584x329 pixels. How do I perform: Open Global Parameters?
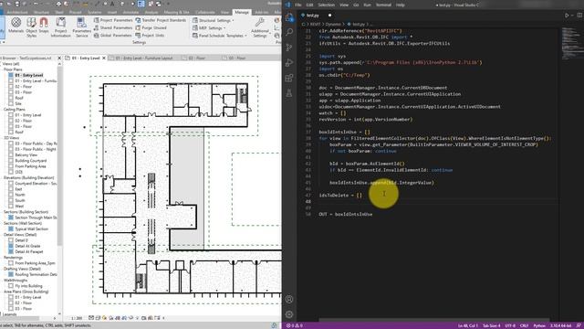(x=113, y=36)
